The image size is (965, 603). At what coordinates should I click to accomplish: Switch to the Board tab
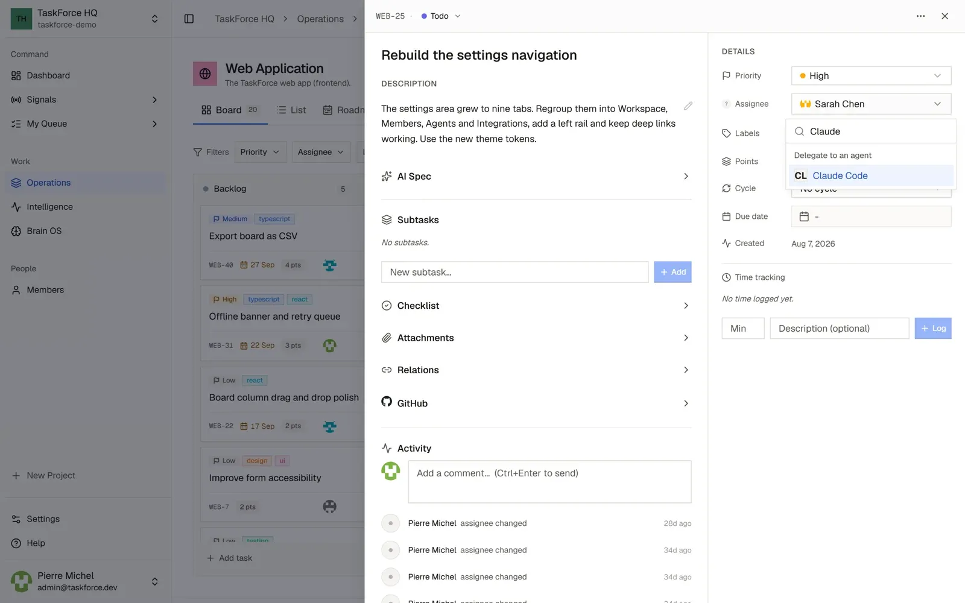click(230, 110)
